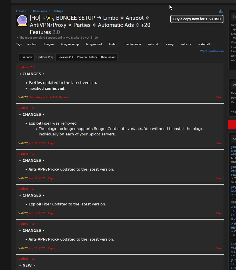Click 'Parties updated to the latest version.' text

(x=63, y=83)
